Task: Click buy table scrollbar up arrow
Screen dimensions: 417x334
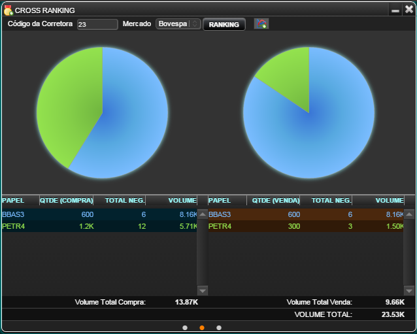Action: point(203,214)
